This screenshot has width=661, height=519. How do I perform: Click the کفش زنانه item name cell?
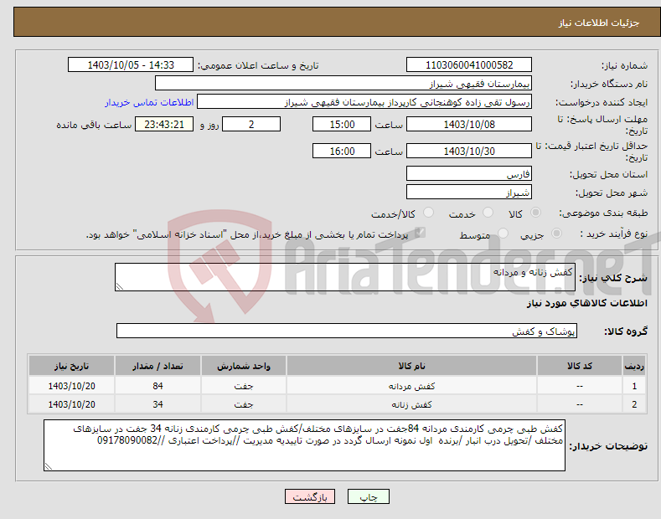(x=411, y=404)
